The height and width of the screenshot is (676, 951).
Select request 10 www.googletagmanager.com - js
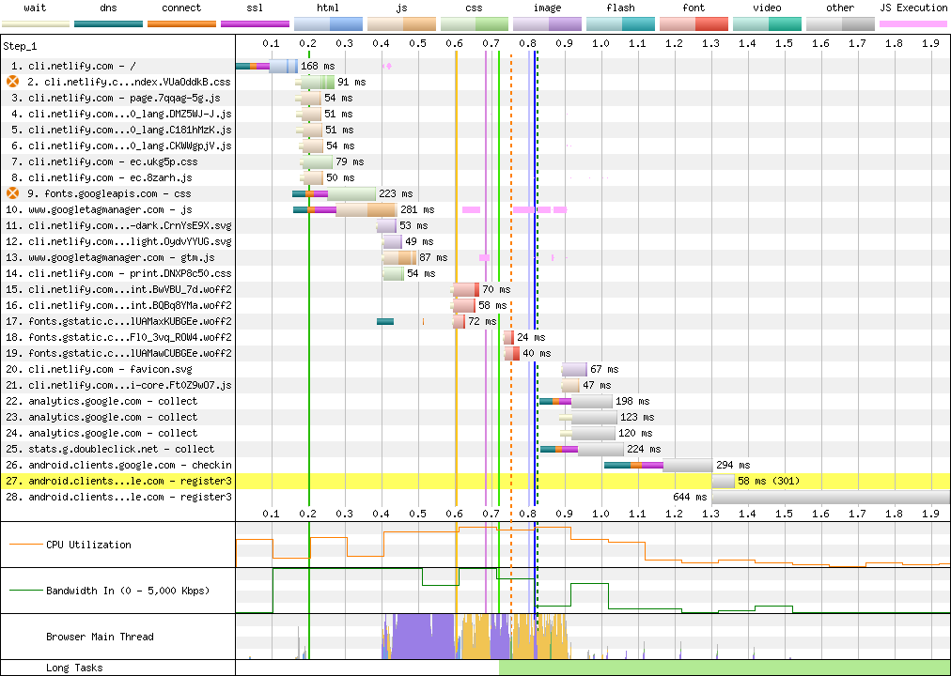pos(99,209)
